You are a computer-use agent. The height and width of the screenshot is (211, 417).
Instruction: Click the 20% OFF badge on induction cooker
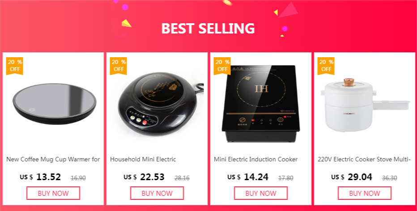coord(222,66)
